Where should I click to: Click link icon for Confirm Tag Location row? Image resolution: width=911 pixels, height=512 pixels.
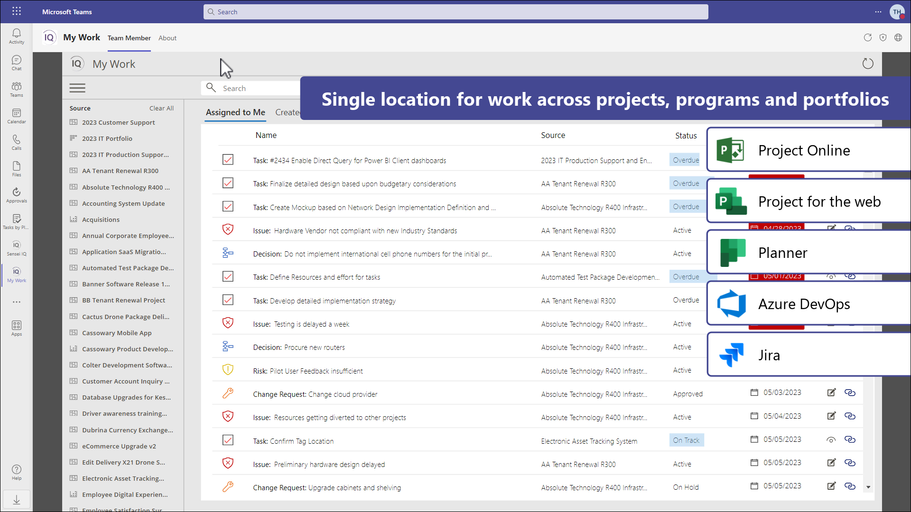tap(850, 439)
